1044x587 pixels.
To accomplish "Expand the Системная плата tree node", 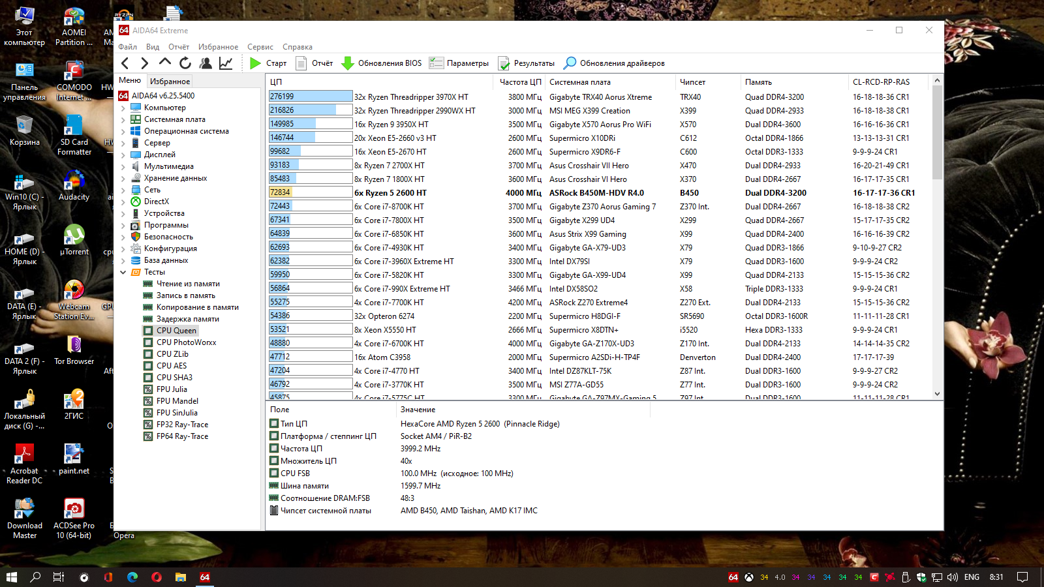I will [x=123, y=119].
